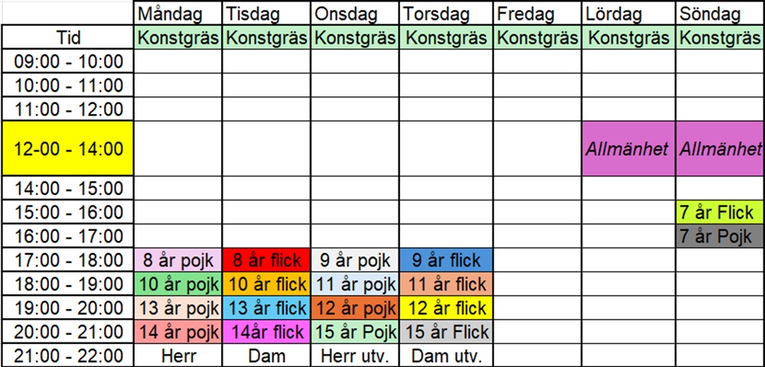This screenshot has width=765, height=367.
Task: Click the Herr utv. cell
Action: [355, 356]
